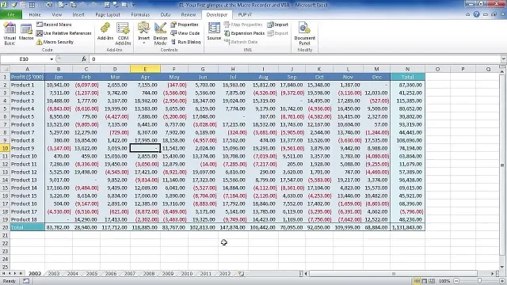Select the grand total 1,131,843.00 cell
This screenshot has width=507, height=285.
point(407,227)
